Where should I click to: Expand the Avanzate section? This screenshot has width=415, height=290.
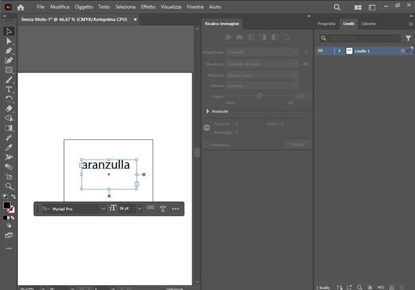click(x=208, y=111)
